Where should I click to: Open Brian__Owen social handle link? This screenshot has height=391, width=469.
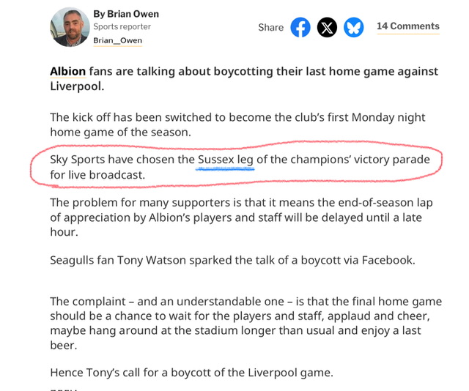(x=117, y=40)
